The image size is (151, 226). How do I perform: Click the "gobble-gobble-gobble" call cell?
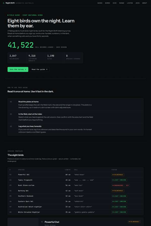point(84,212)
